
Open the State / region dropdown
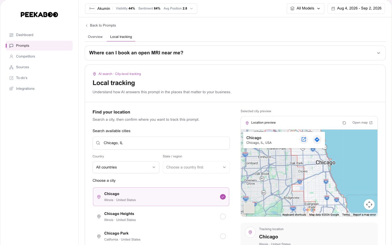196,167
